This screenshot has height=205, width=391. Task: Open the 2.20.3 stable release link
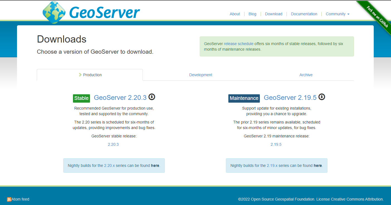[113, 144]
